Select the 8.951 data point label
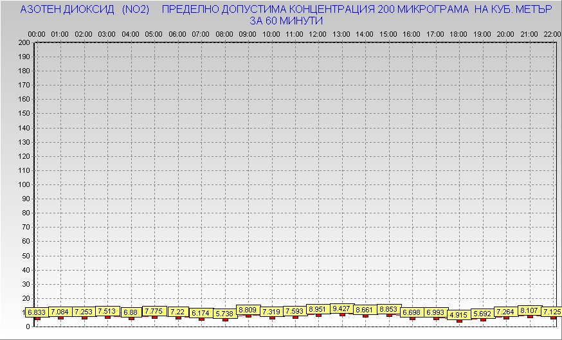 [x=318, y=309]
